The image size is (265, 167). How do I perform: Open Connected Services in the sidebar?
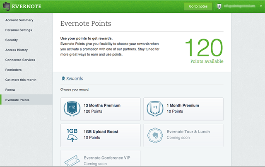(x=20, y=60)
